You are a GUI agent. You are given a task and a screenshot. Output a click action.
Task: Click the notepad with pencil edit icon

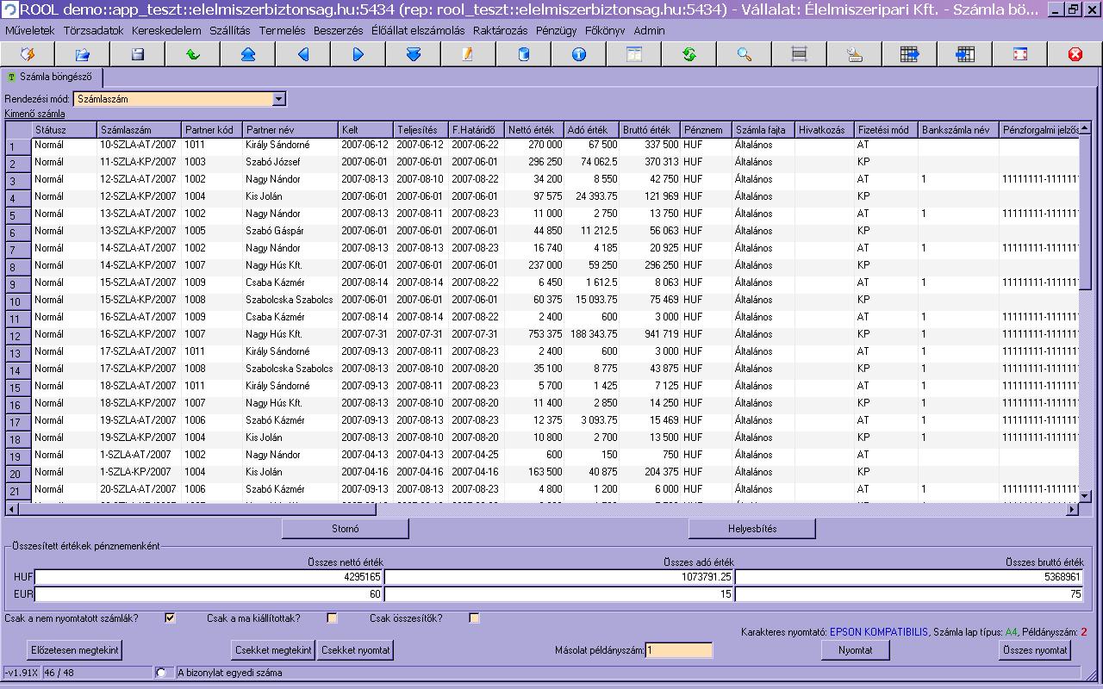[x=468, y=54]
